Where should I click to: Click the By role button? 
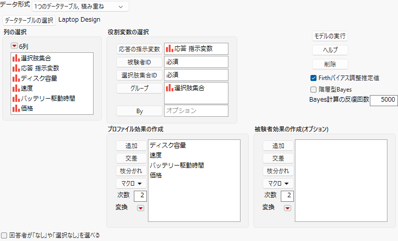coord(139,111)
